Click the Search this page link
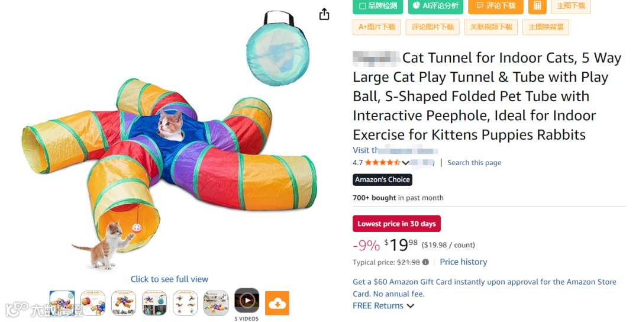This screenshot has height=322, width=639. (x=474, y=163)
